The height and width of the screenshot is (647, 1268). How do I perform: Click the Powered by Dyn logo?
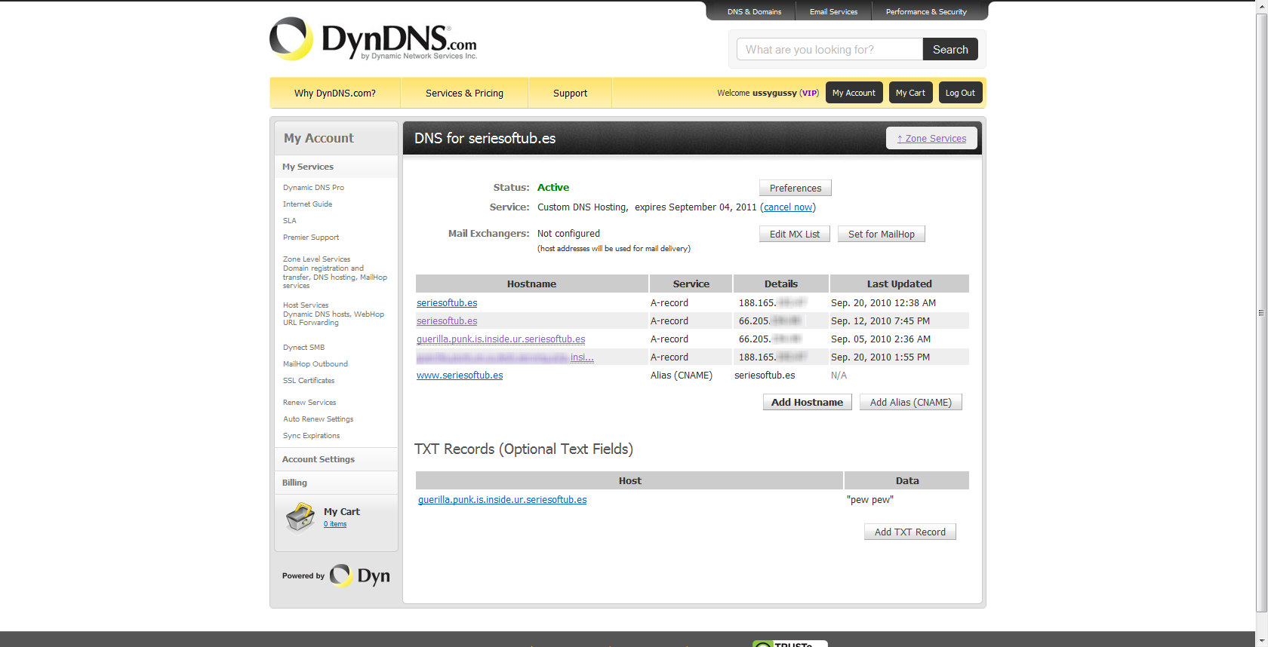pyautogui.click(x=336, y=575)
